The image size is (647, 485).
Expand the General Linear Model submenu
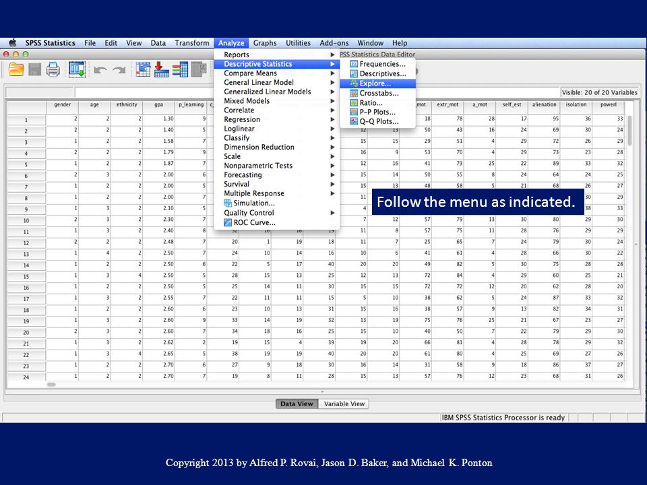(276, 82)
